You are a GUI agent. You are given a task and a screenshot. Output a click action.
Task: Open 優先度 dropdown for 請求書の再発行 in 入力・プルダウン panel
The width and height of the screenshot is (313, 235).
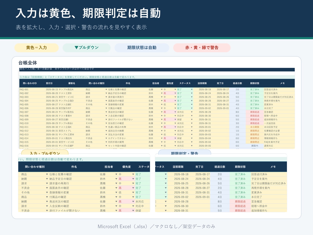(x=133, y=183)
